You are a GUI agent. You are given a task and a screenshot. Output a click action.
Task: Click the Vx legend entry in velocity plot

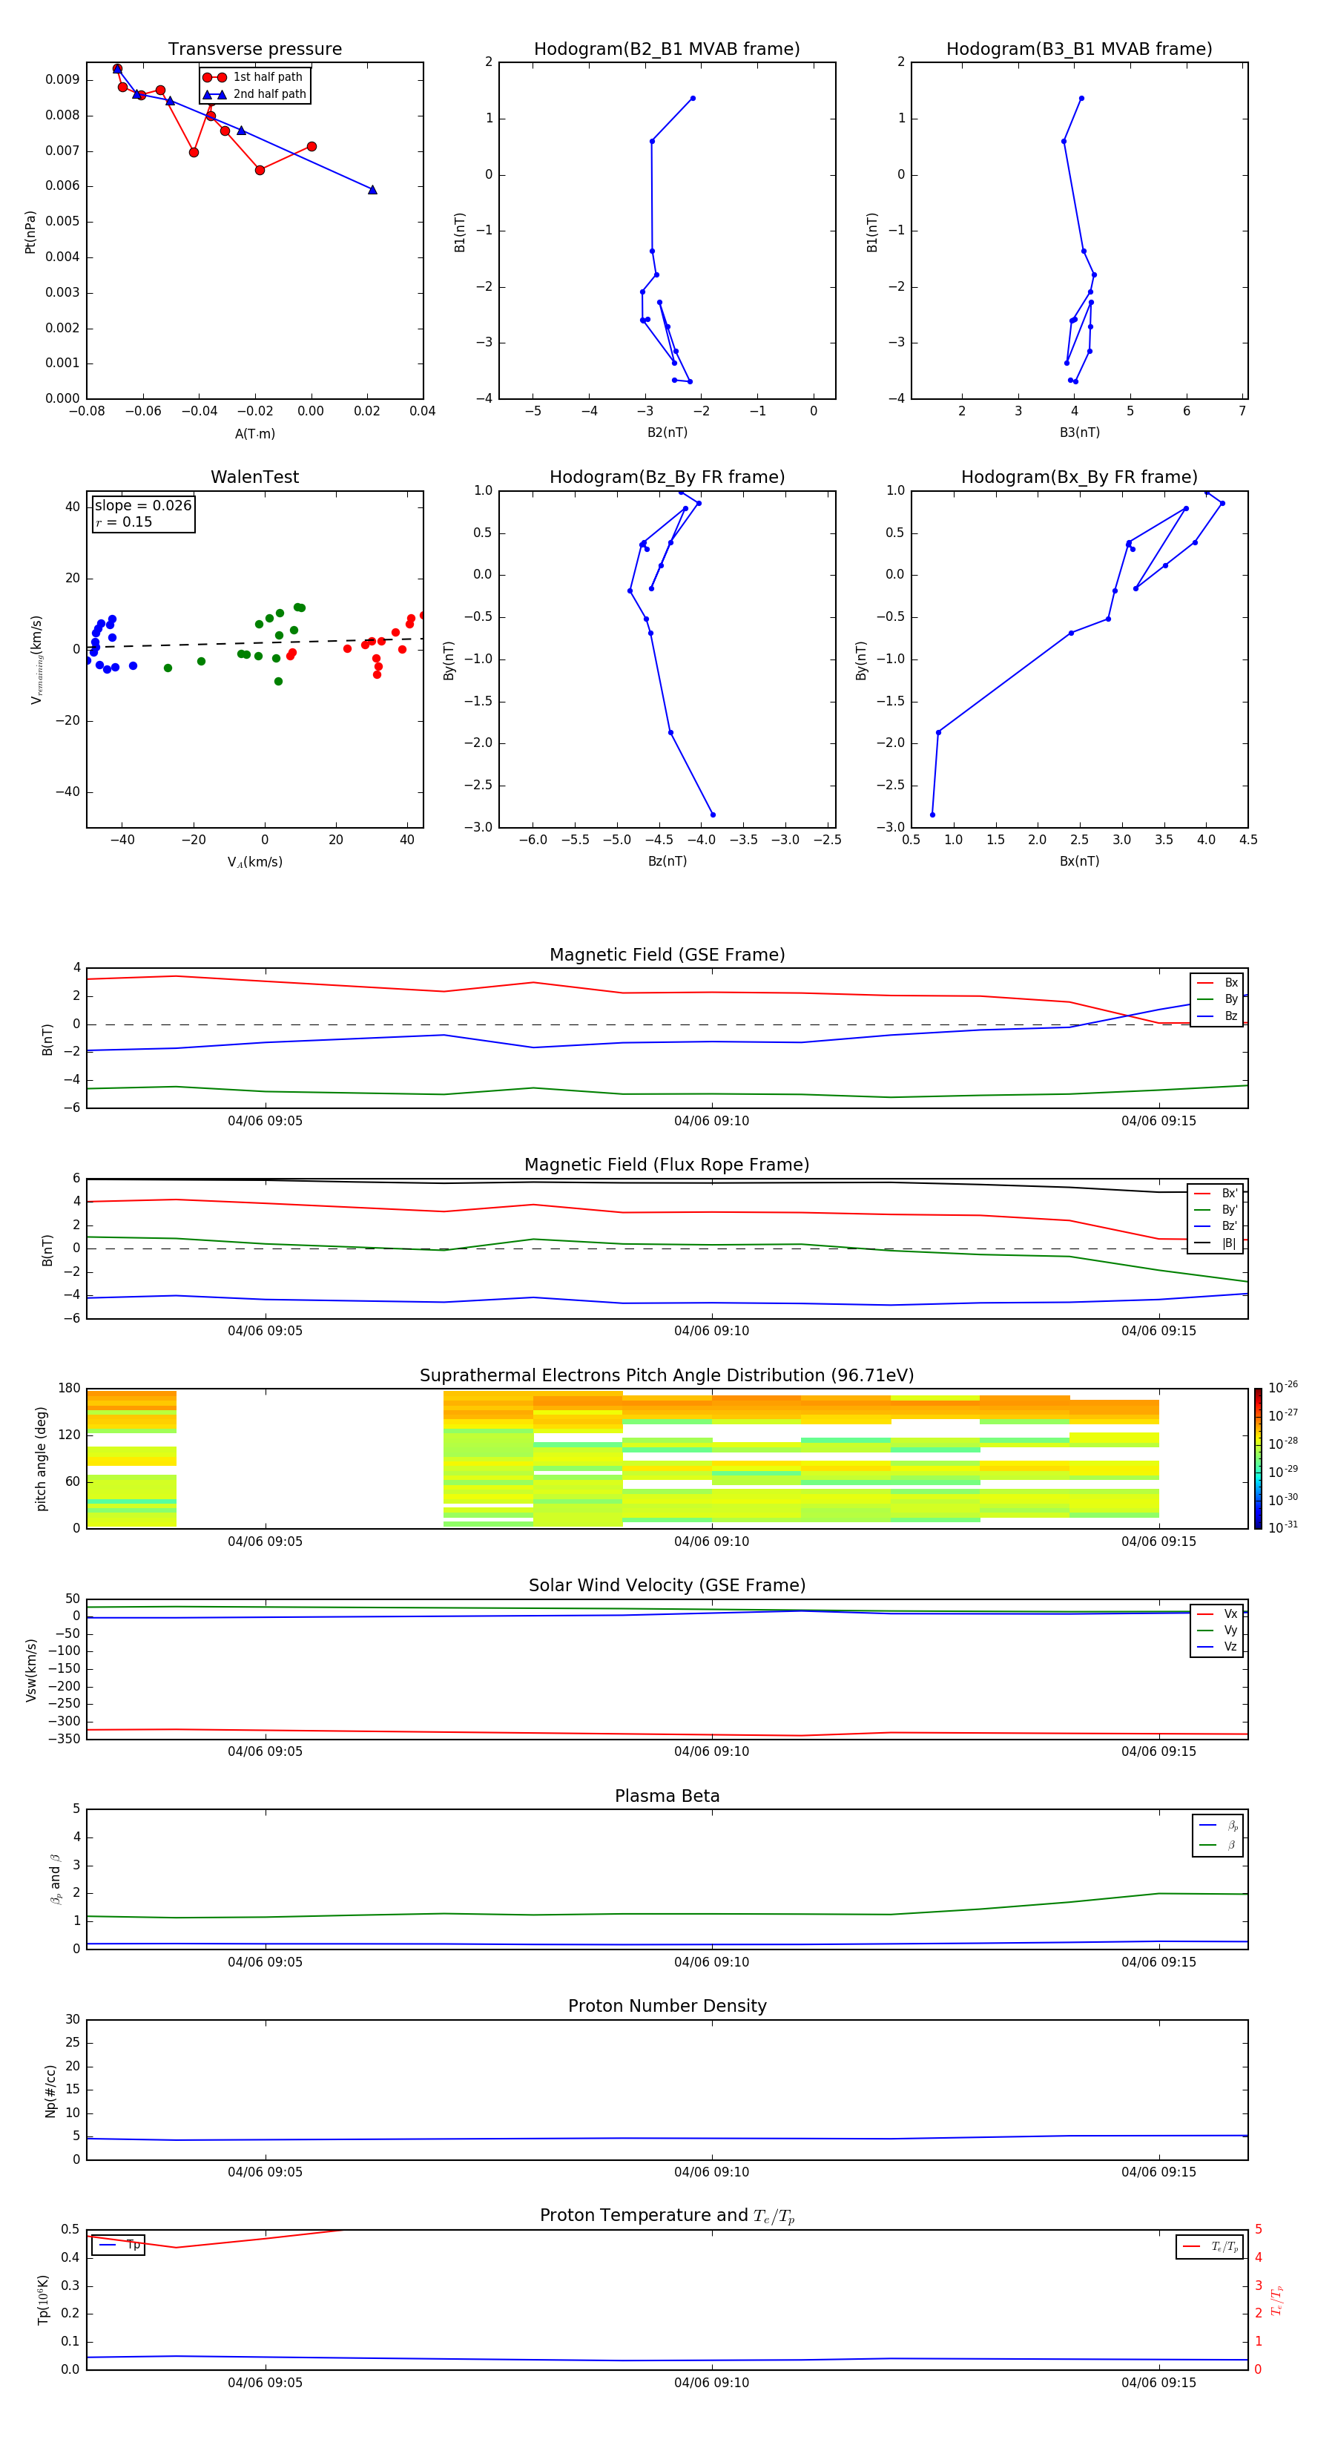pos(1217,1613)
